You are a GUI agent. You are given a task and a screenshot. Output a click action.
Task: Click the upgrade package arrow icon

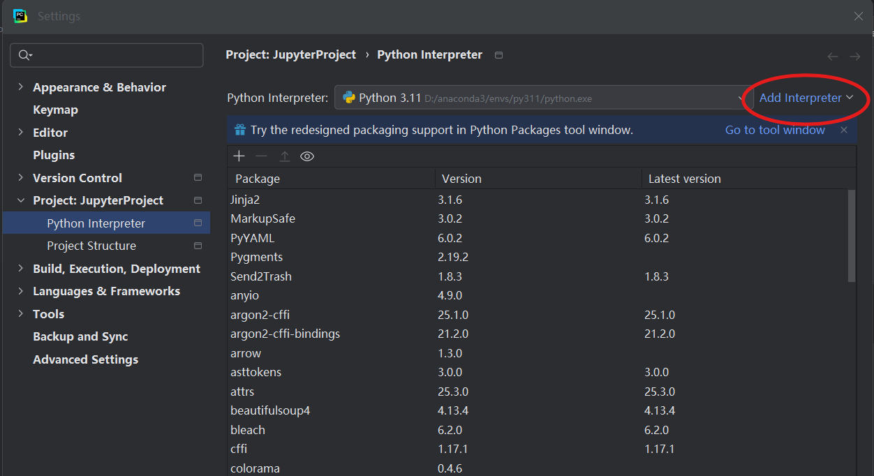[x=284, y=156]
